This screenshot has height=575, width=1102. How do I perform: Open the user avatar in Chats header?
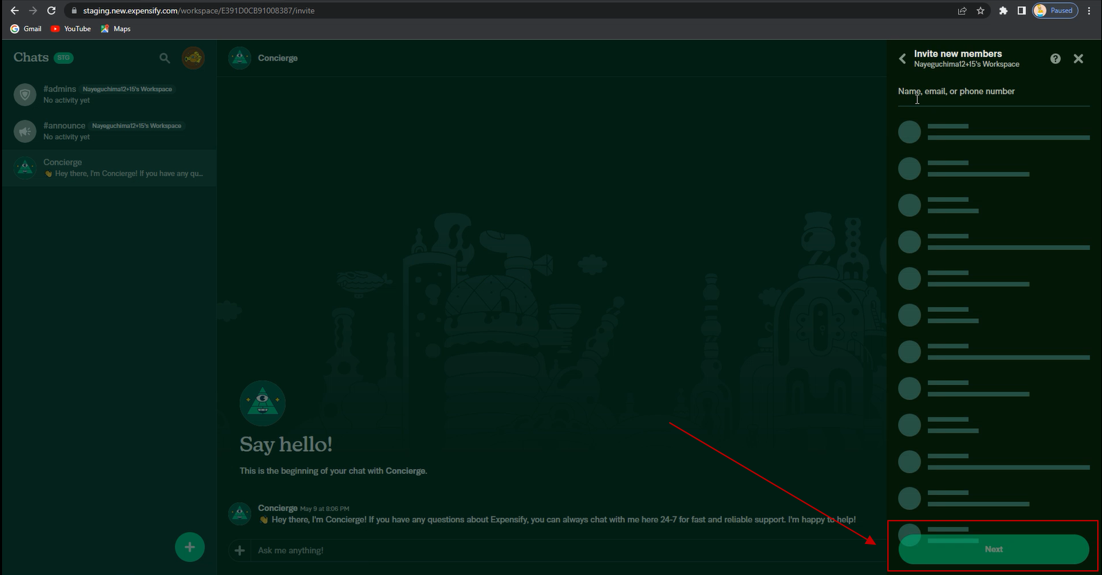point(193,58)
